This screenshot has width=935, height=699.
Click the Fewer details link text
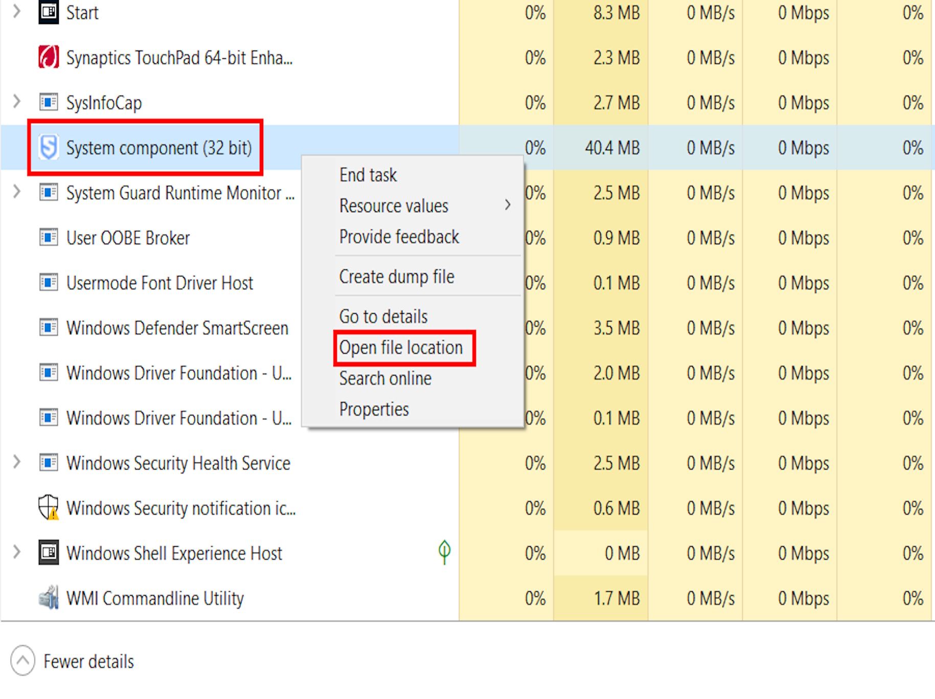point(88,662)
